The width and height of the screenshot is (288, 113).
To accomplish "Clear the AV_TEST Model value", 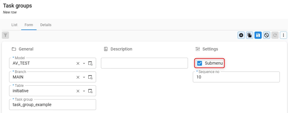I will coord(78,63).
